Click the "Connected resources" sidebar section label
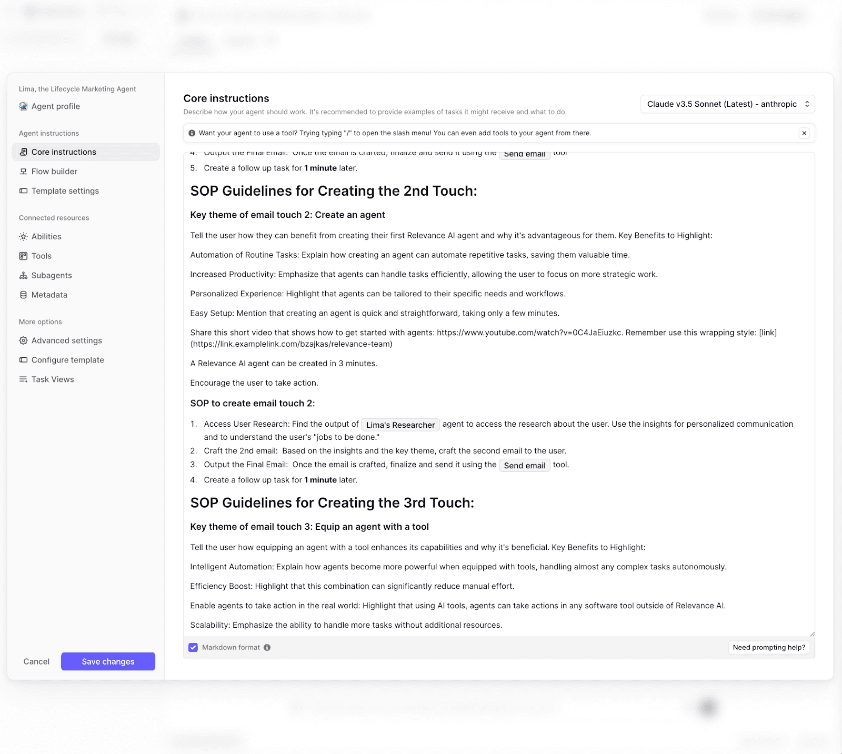Screen dimensions: 842x754 [54, 218]
